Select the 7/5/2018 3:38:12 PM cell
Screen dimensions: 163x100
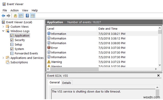tap(112, 38)
